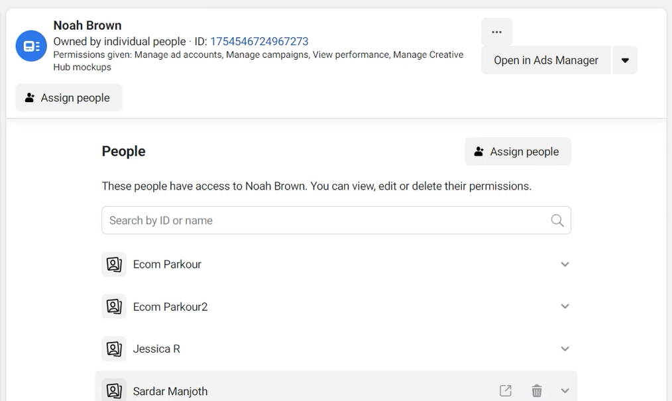Select the Ecom Parkour name text
Screen dimensions: 672x401
pyautogui.click(x=167, y=264)
